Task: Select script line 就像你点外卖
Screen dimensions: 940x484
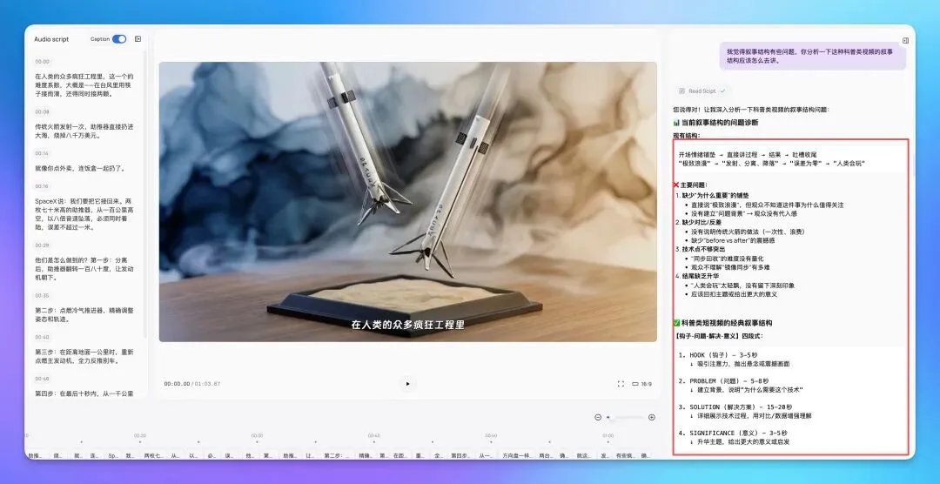Action: tap(80, 169)
